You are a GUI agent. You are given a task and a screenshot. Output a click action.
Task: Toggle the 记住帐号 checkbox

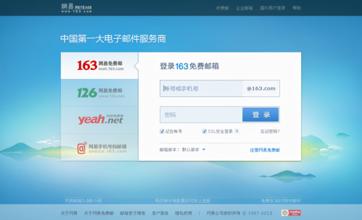coord(162,131)
